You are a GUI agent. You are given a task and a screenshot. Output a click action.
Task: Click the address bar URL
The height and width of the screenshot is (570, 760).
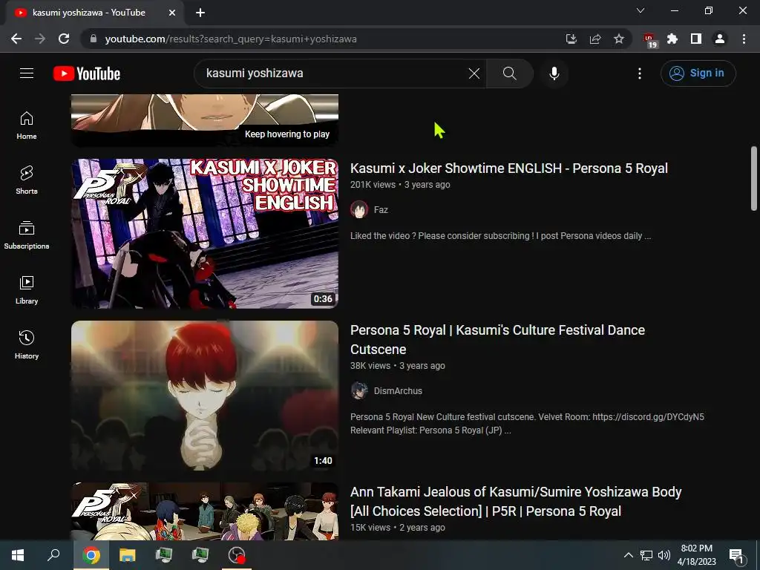pyautogui.click(x=231, y=39)
